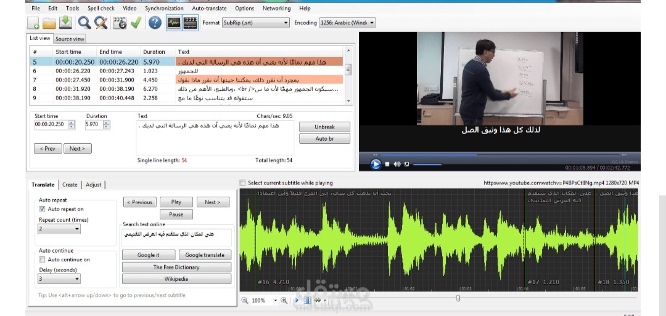
Task: Expand the Repeat count dropdown
Action: 59,229
